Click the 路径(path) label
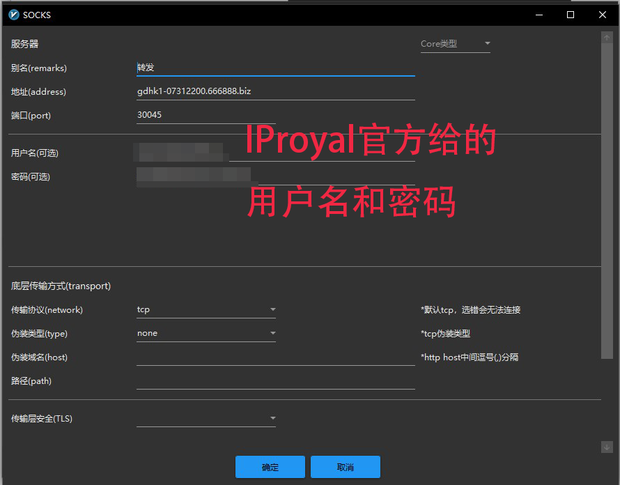This screenshot has height=485, width=620. (x=31, y=381)
